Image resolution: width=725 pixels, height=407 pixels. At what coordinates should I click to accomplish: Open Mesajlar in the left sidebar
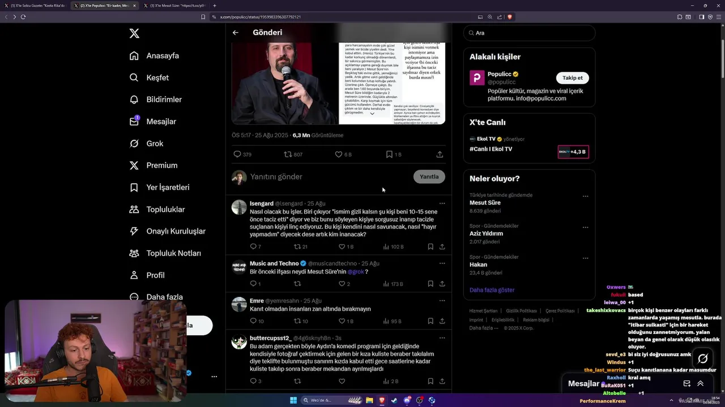[152, 122]
